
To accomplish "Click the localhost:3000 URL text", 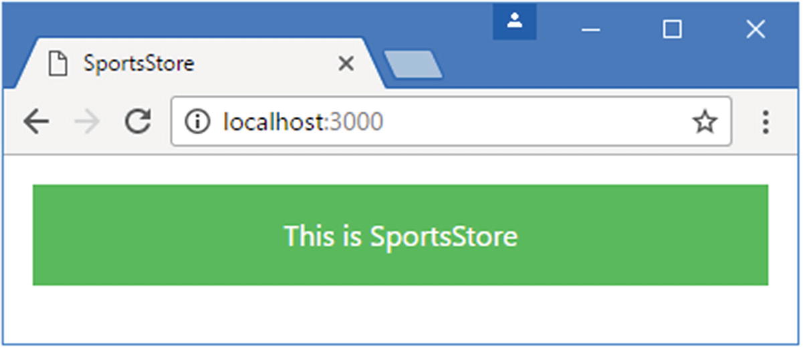I will (x=303, y=122).
